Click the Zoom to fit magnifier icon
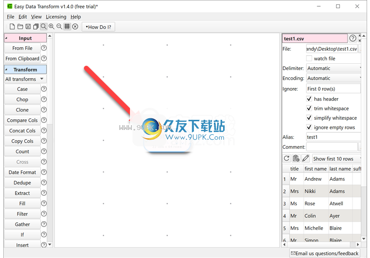 coord(44,27)
